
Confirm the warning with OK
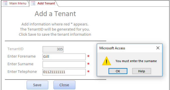coord(118,71)
